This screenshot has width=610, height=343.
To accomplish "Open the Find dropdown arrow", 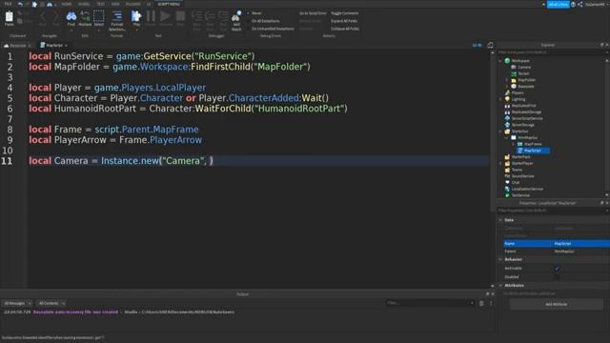I will point(71,30).
